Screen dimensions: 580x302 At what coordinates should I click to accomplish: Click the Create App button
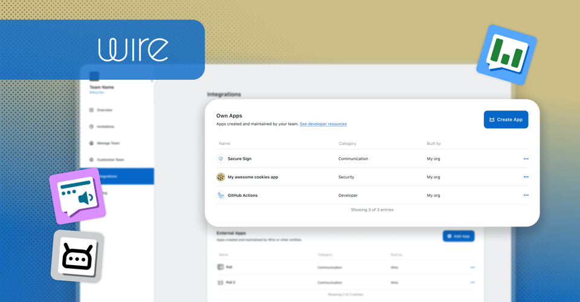point(506,120)
